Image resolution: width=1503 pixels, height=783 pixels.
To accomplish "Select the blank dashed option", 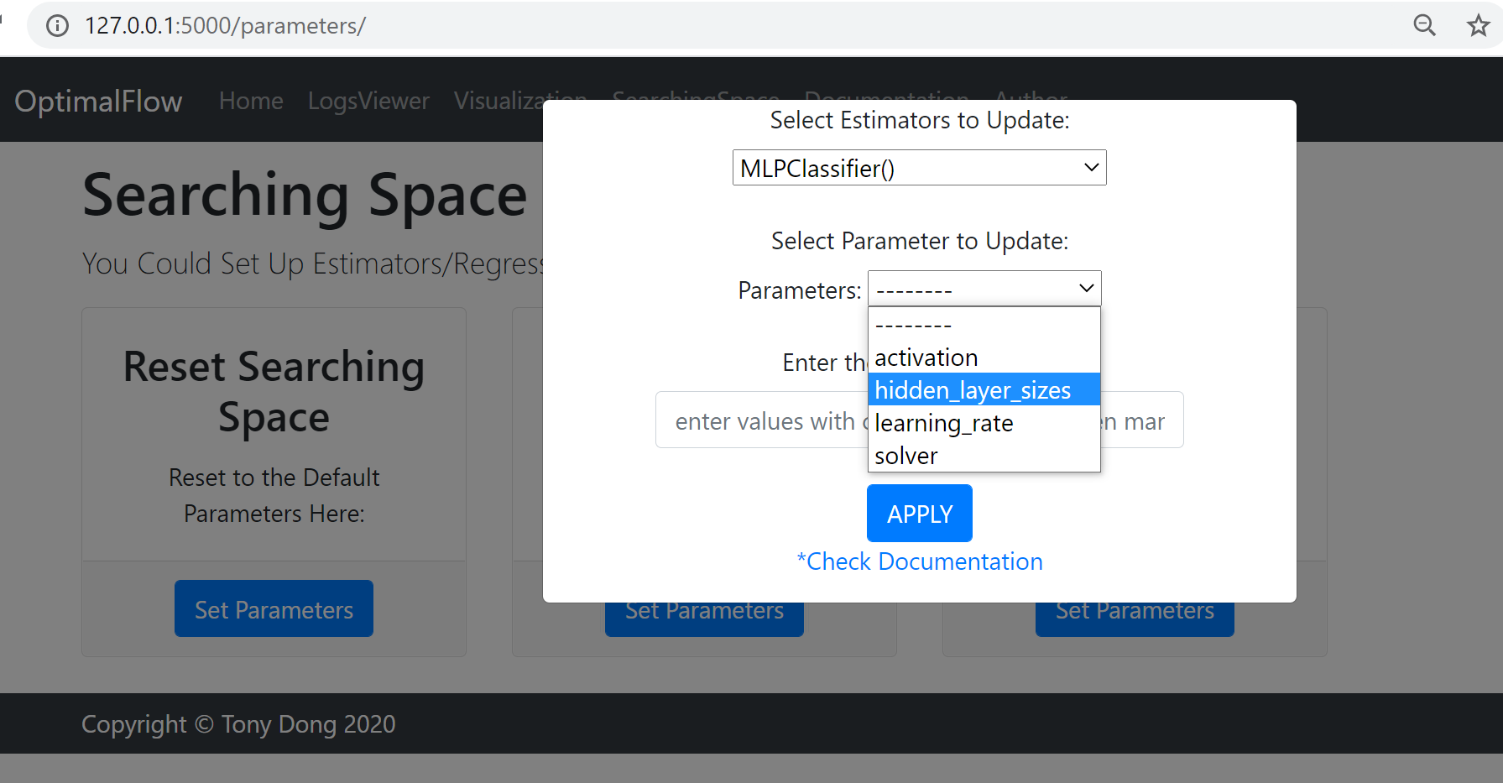I will 913,325.
